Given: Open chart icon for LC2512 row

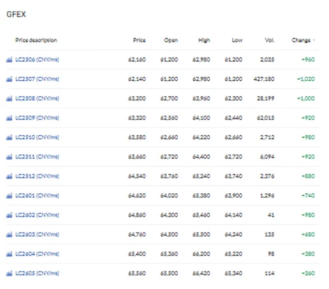Looking at the screenshot, I should tap(9, 176).
